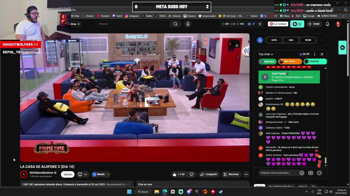The height and width of the screenshot is (196, 350).
Task: Click the Crear create button
Action: click(314, 24)
